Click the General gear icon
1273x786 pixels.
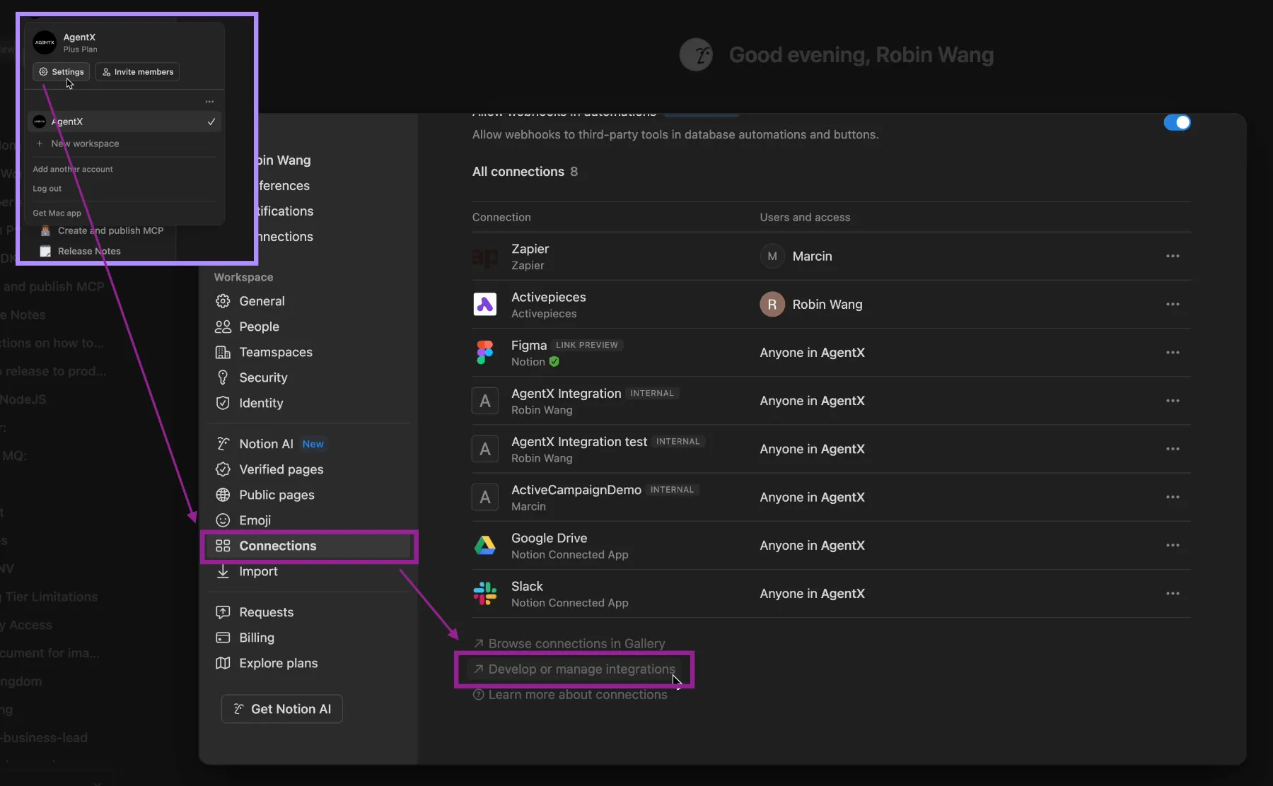click(x=223, y=301)
